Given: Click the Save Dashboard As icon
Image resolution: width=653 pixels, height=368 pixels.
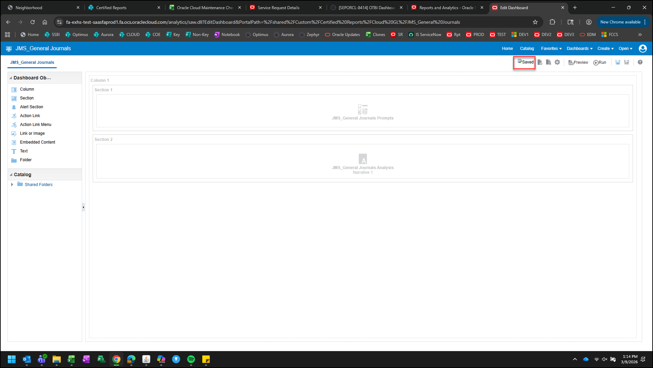Looking at the screenshot, I should 627,62.
